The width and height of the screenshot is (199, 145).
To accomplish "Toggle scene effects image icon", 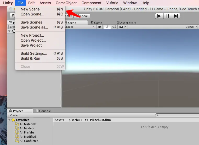I will click(121, 27).
